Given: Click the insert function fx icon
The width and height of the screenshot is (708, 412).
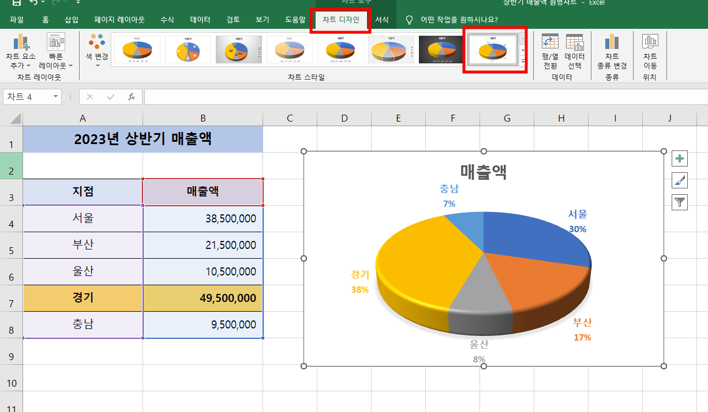Looking at the screenshot, I should pos(132,97).
